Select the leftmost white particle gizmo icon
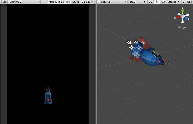The width and height of the screenshot is (193, 124). tap(129, 42)
